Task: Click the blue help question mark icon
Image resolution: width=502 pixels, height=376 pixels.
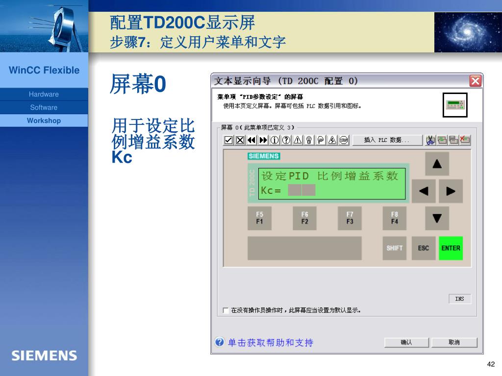Action: (220, 342)
